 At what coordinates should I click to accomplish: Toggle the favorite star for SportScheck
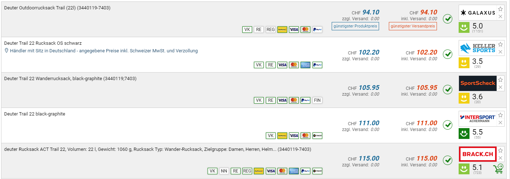(x=500, y=80)
